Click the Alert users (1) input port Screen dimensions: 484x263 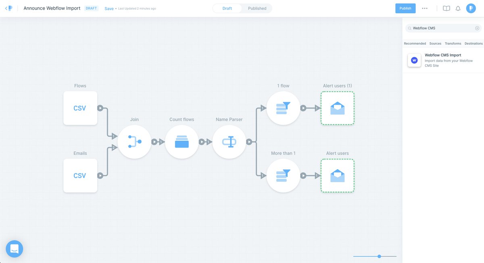coord(317,108)
